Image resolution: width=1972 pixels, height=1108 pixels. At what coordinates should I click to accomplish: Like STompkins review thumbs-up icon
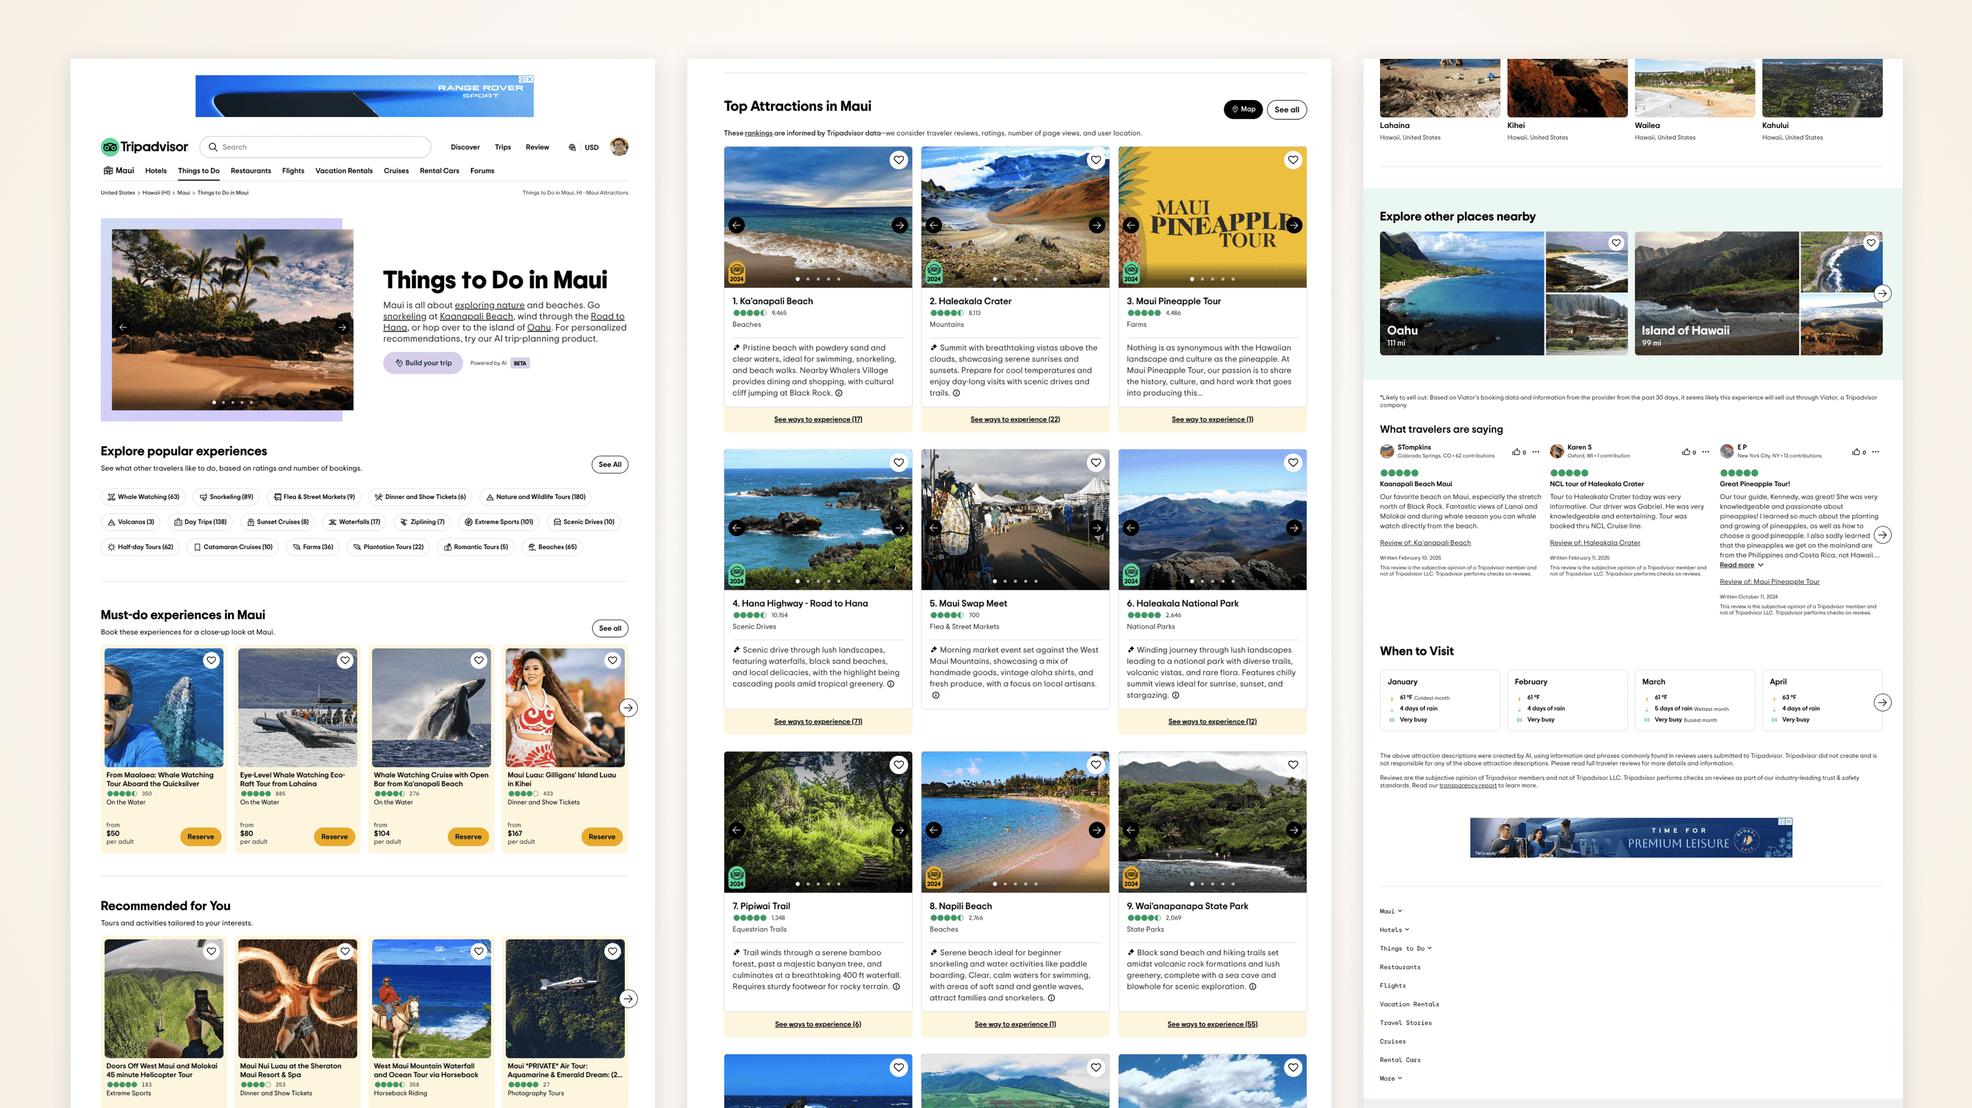[1516, 452]
